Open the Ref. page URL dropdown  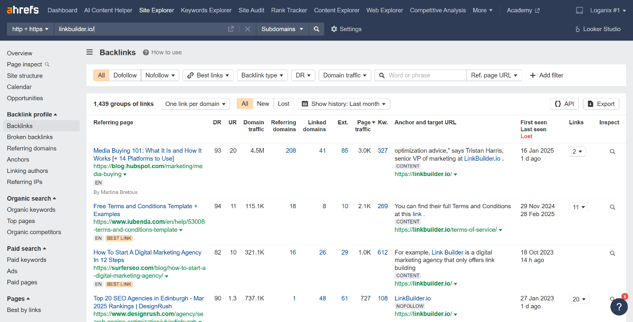pyautogui.click(x=494, y=75)
